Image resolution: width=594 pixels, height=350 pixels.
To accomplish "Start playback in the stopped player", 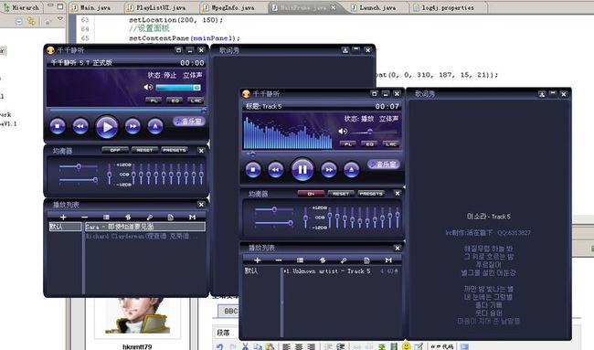I will 106,126.
